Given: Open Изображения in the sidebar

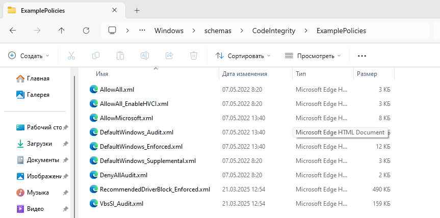Looking at the screenshot, I should [x=44, y=176].
